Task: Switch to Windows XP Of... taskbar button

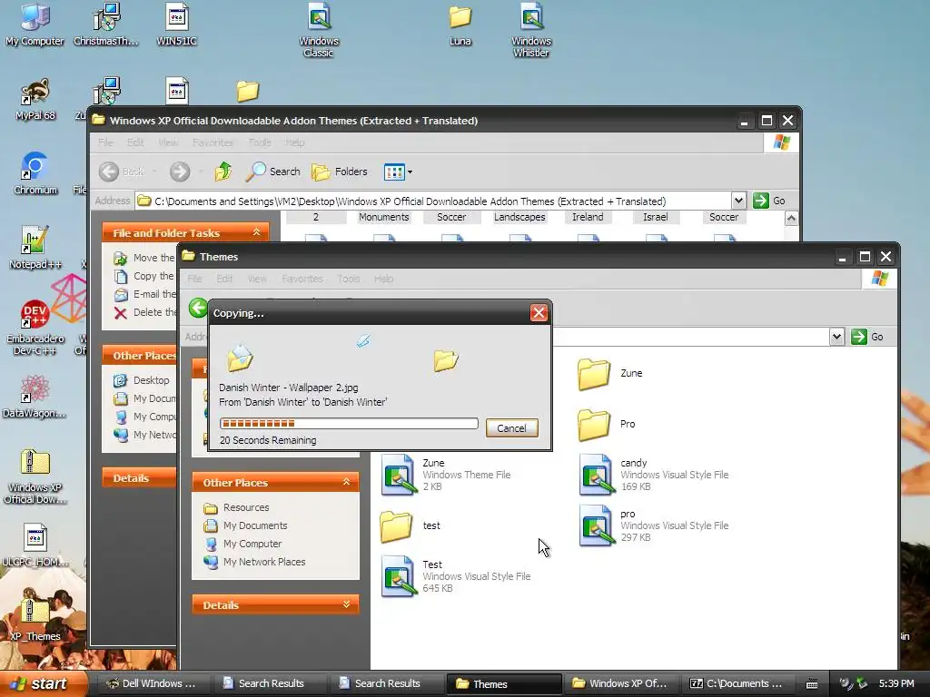Action: (620, 683)
